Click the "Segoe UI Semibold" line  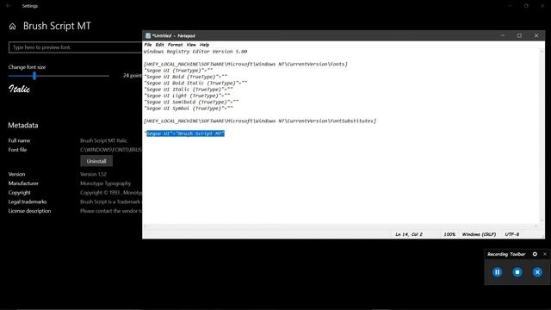click(x=191, y=102)
